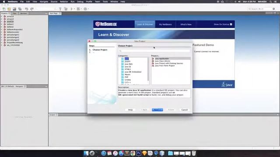This screenshot has width=280, height=157.
Task: Open Photoshop from the dock
Action: (x=139, y=153)
